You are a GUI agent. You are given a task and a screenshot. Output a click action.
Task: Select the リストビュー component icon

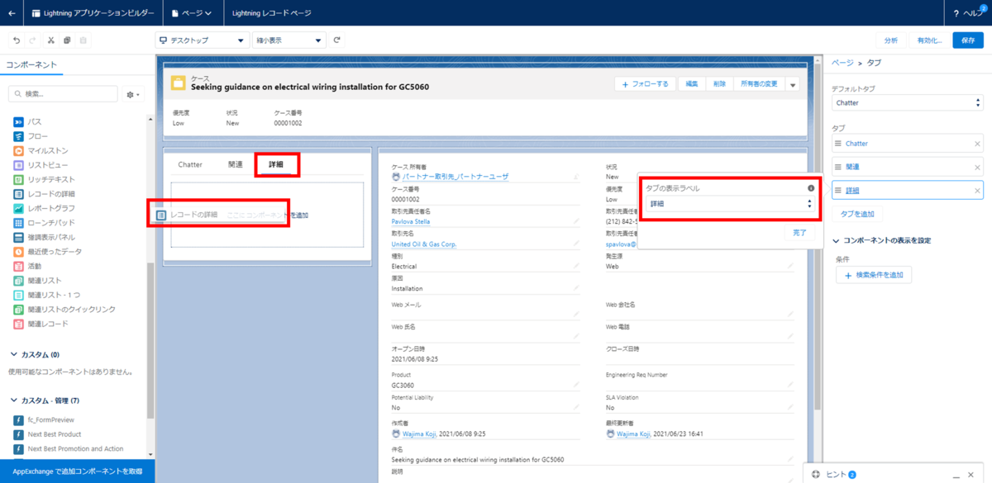pos(18,165)
